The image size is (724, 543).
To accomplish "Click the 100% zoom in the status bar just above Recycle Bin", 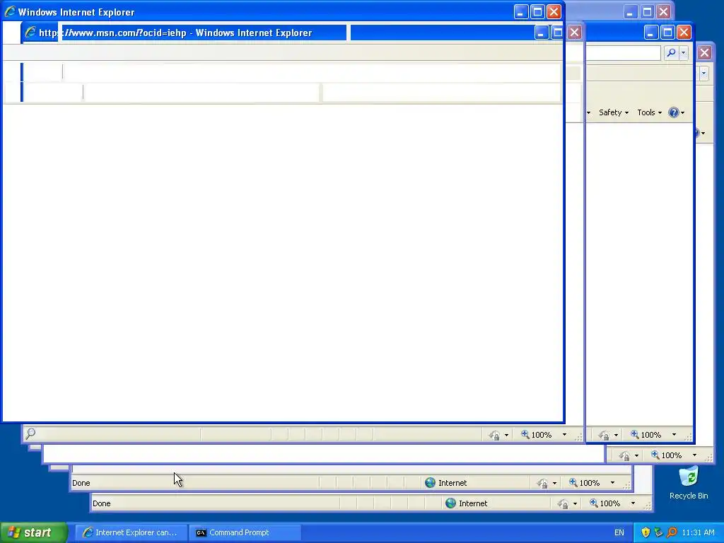I will [666, 455].
